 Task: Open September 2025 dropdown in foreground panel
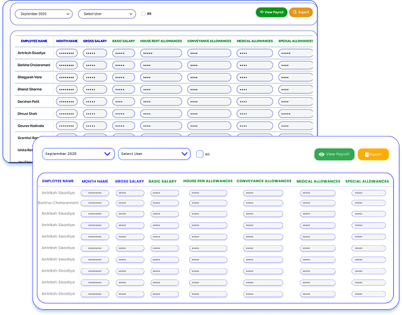coord(78,154)
